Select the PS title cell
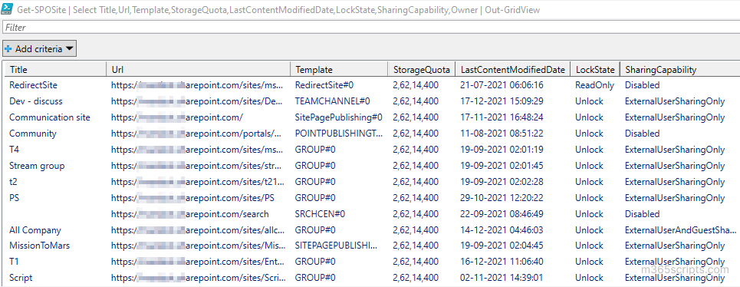 pyautogui.click(x=14, y=198)
